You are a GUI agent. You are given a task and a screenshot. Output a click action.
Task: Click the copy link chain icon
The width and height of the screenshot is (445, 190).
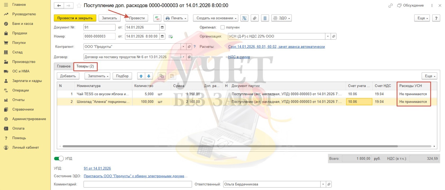[390, 6]
